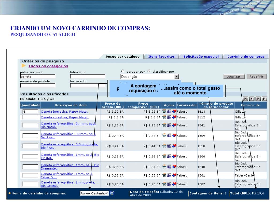Screen dimensions: 274x206
Task: Click the 'Data de criação' date text
Action: click(x=156, y=193)
